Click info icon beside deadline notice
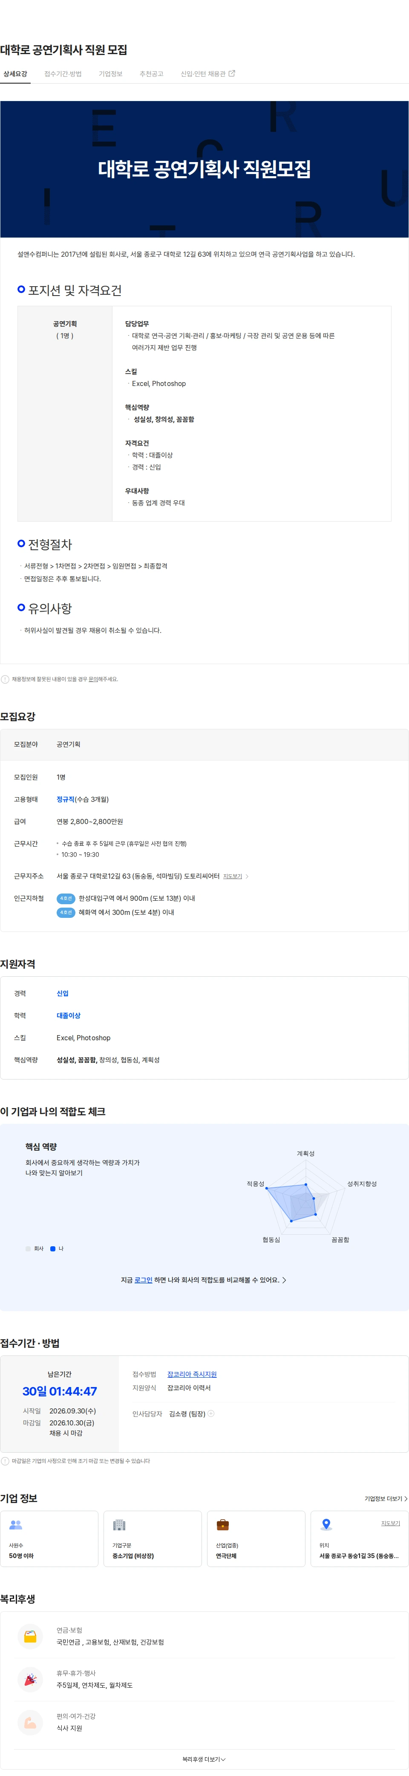Screen dimensions: 409x1776 point(5,1461)
